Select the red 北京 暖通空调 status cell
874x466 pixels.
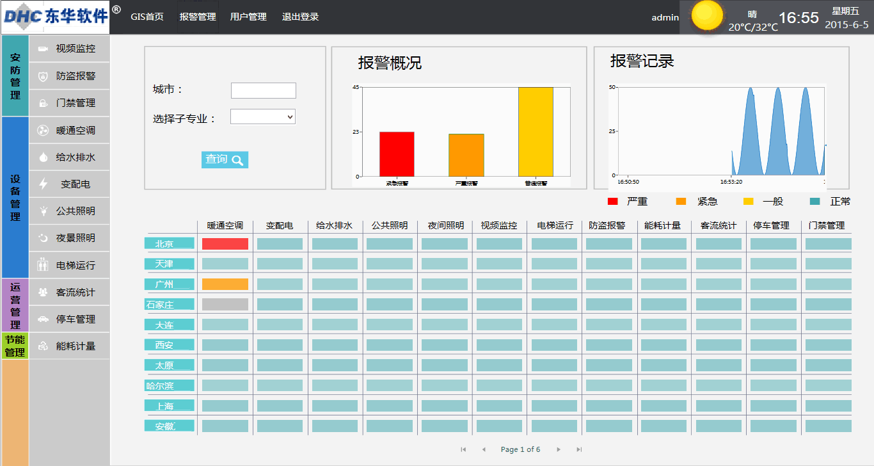(x=225, y=244)
